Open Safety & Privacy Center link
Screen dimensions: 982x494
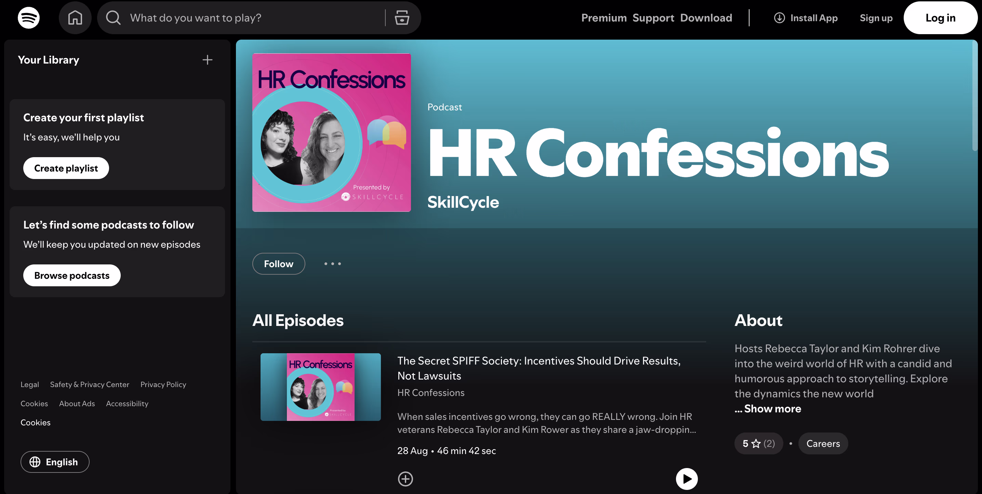click(x=90, y=384)
